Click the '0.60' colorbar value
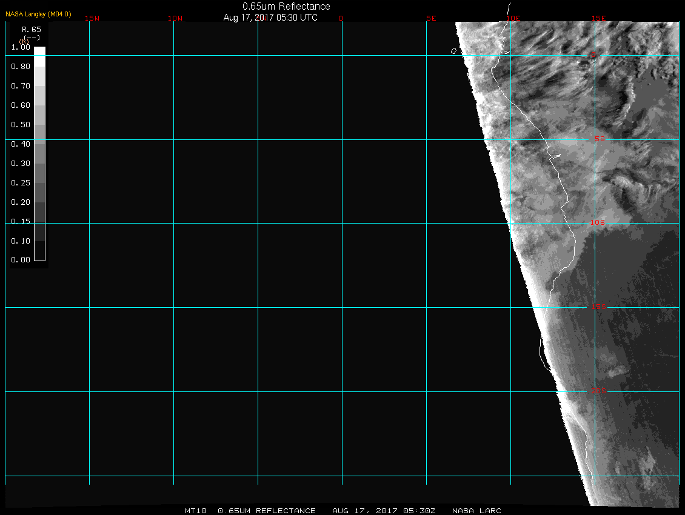Image resolution: width=685 pixels, height=515 pixels. [x=21, y=105]
